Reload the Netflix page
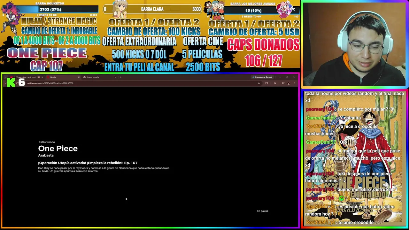The height and width of the screenshot is (230, 409). click(x=17, y=83)
